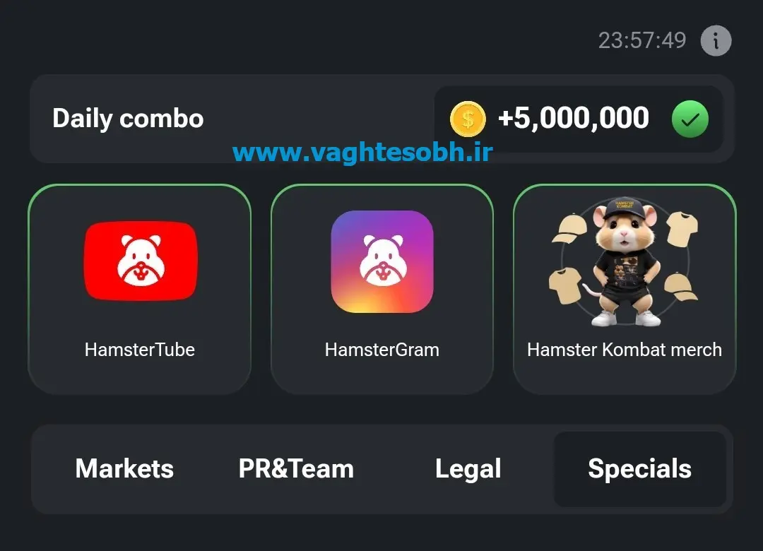Click the green checkmark completed badge

coord(690,119)
